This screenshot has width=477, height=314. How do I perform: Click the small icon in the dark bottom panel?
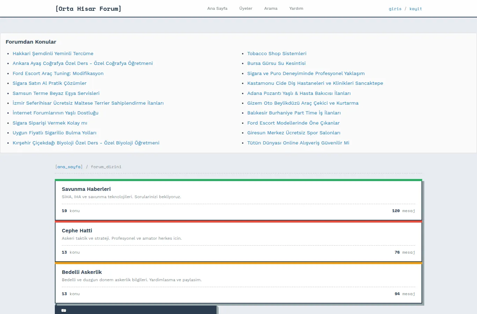(x=64, y=311)
